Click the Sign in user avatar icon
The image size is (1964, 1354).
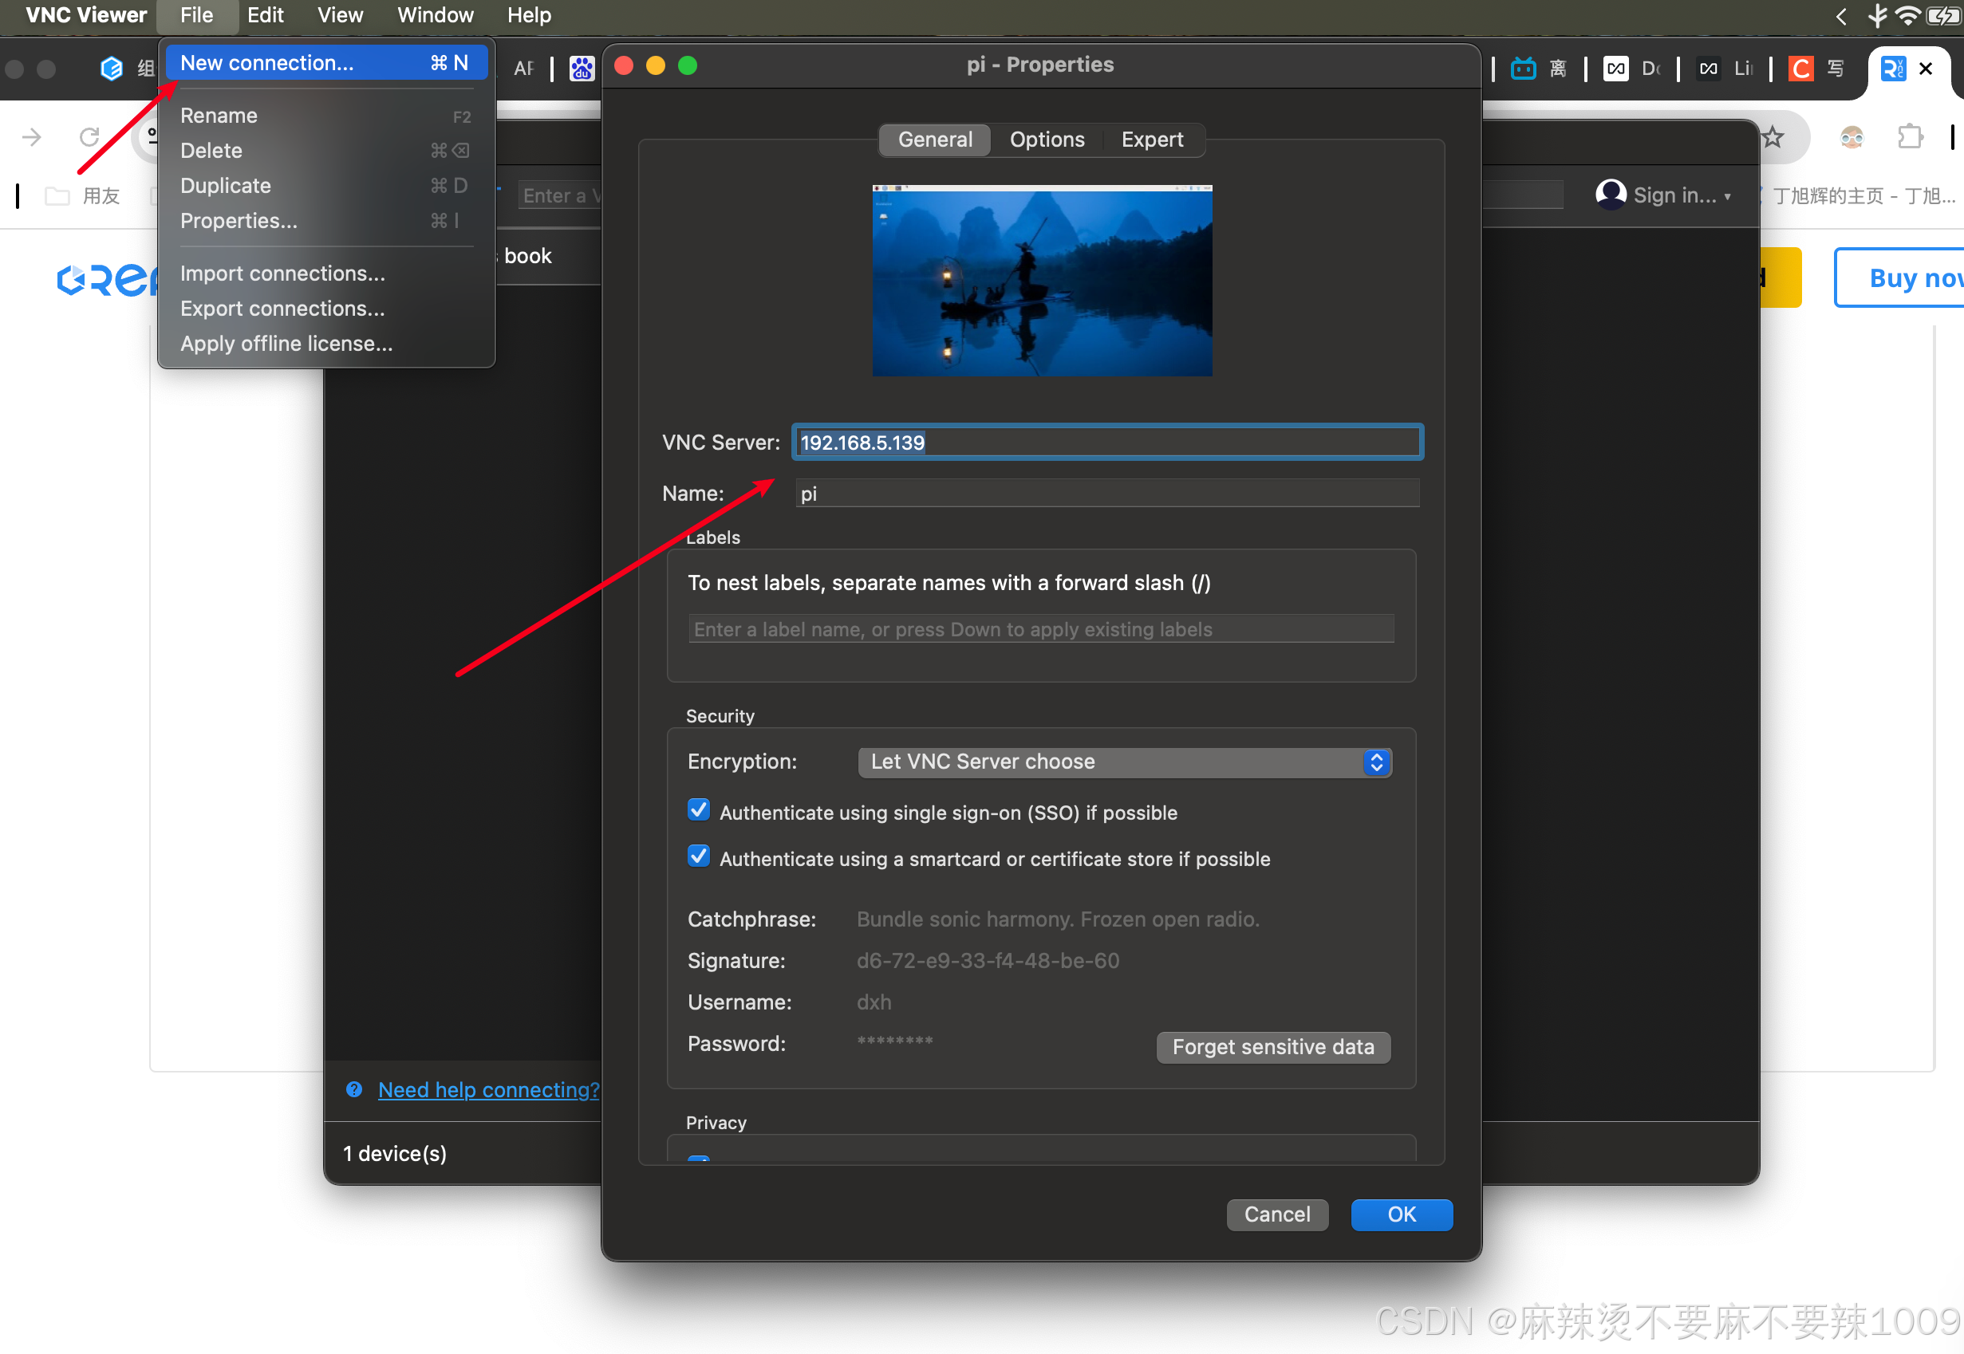coord(1610,195)
